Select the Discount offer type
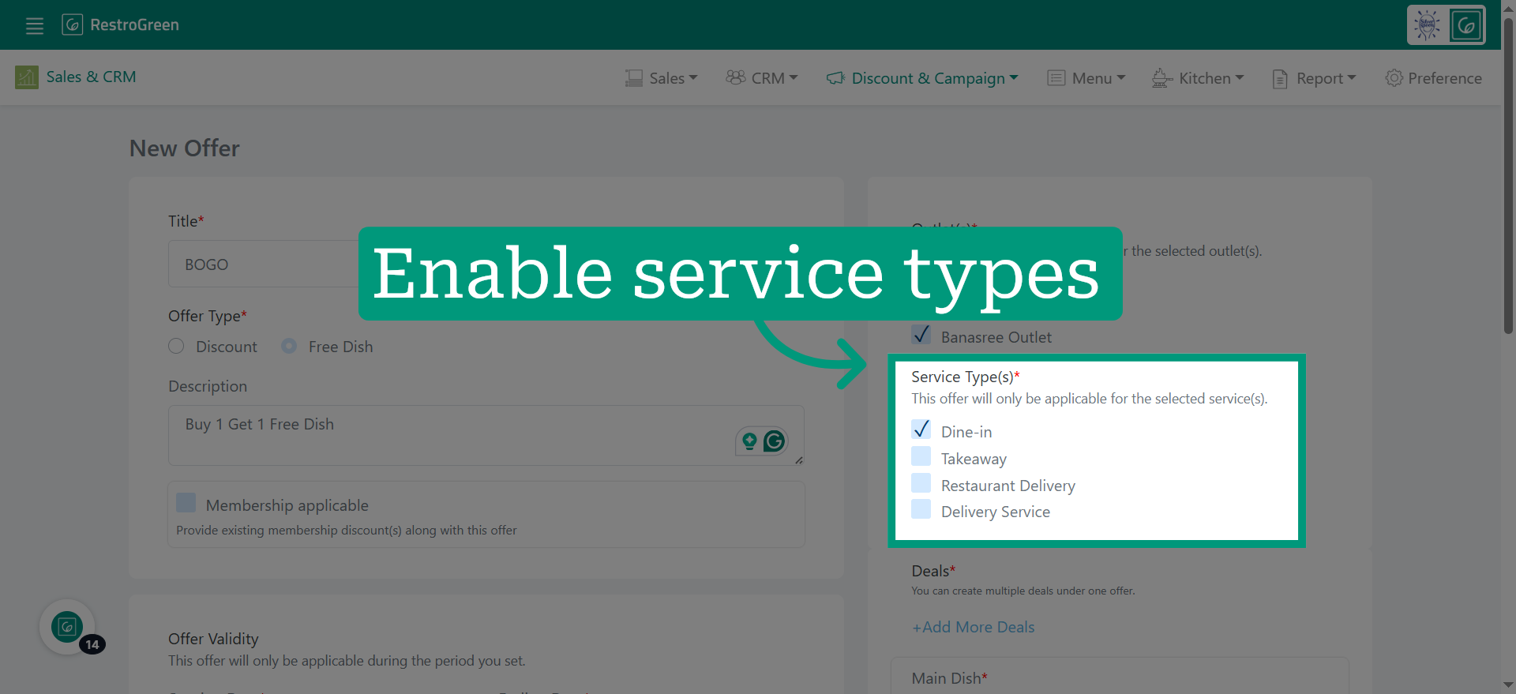The width and height of the screenshot is (1516, 694). click(176, 347)
